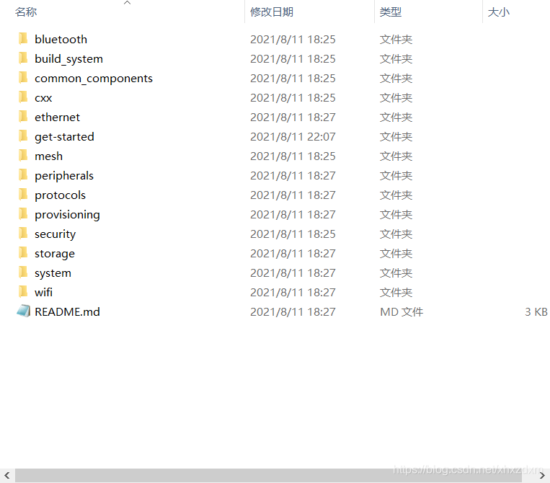Click the modified date of mesh
The width and height of the screenshot is (550, 483).
[x=293, y=156]
